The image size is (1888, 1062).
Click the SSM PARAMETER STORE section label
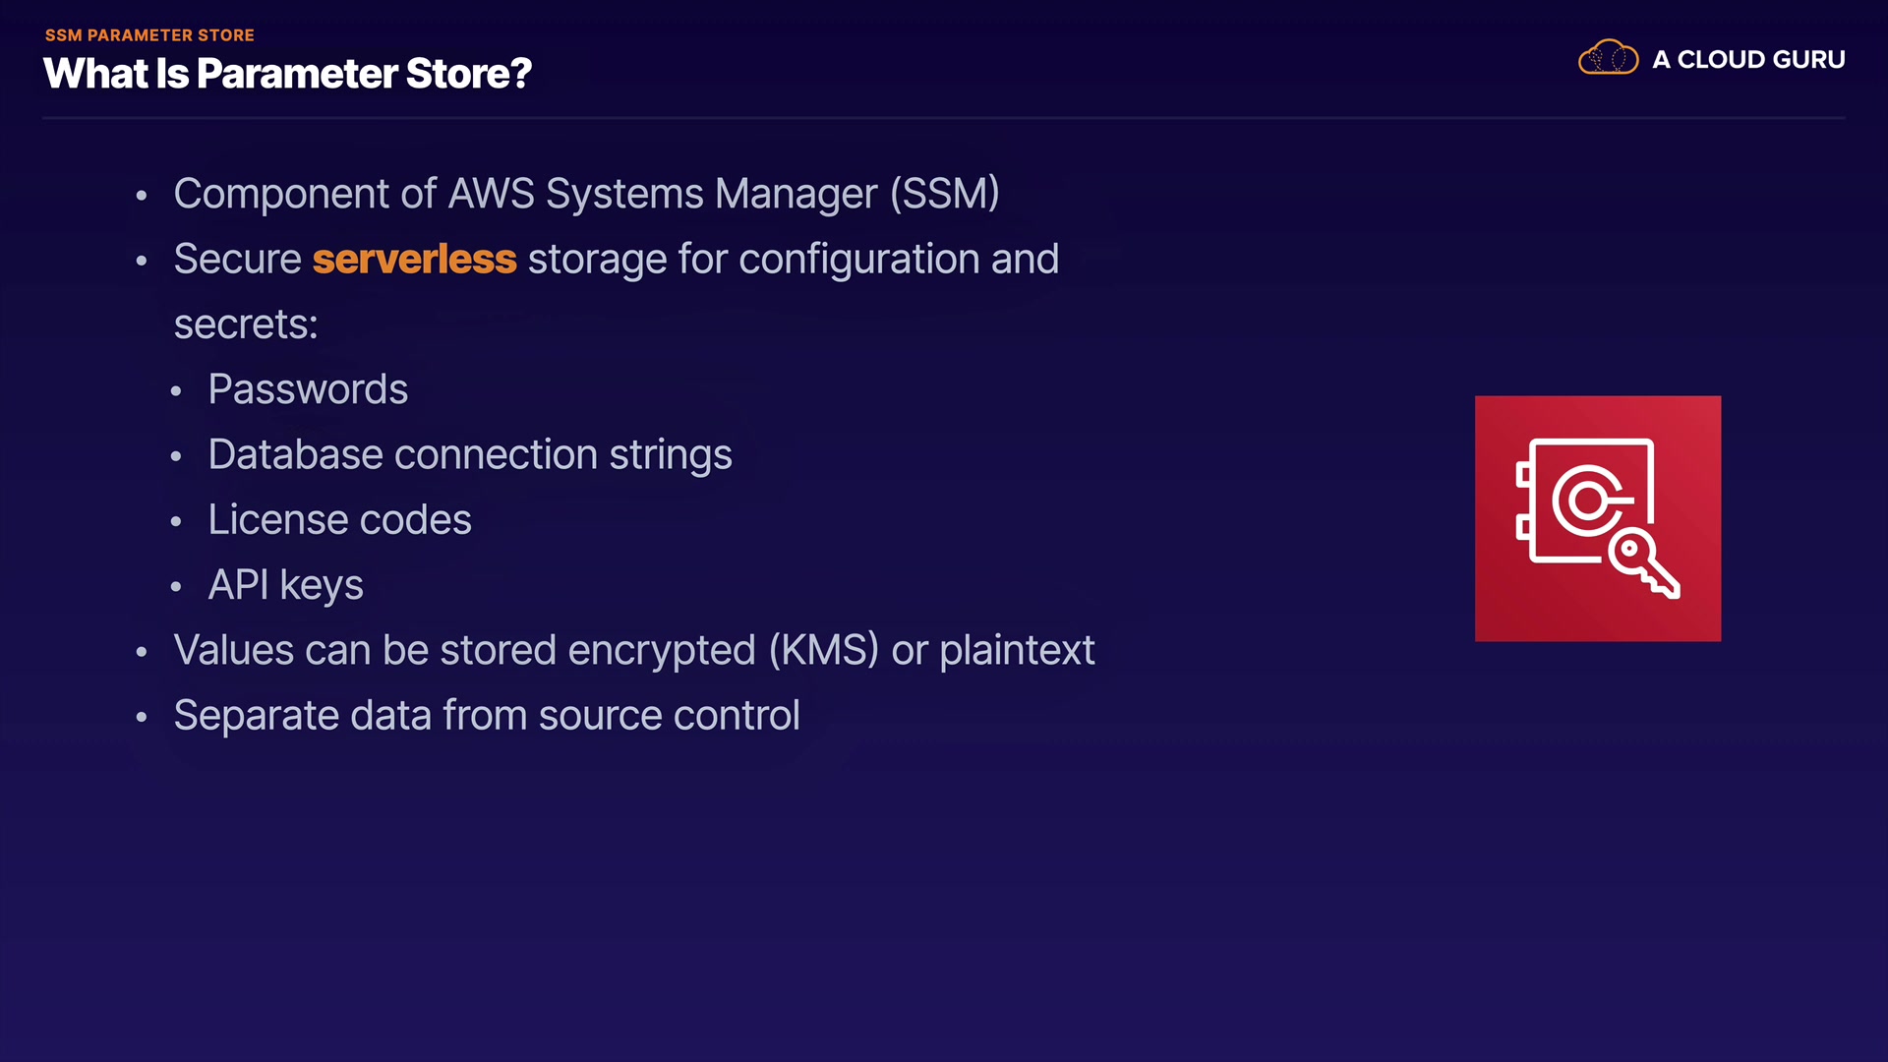(149, 35)
